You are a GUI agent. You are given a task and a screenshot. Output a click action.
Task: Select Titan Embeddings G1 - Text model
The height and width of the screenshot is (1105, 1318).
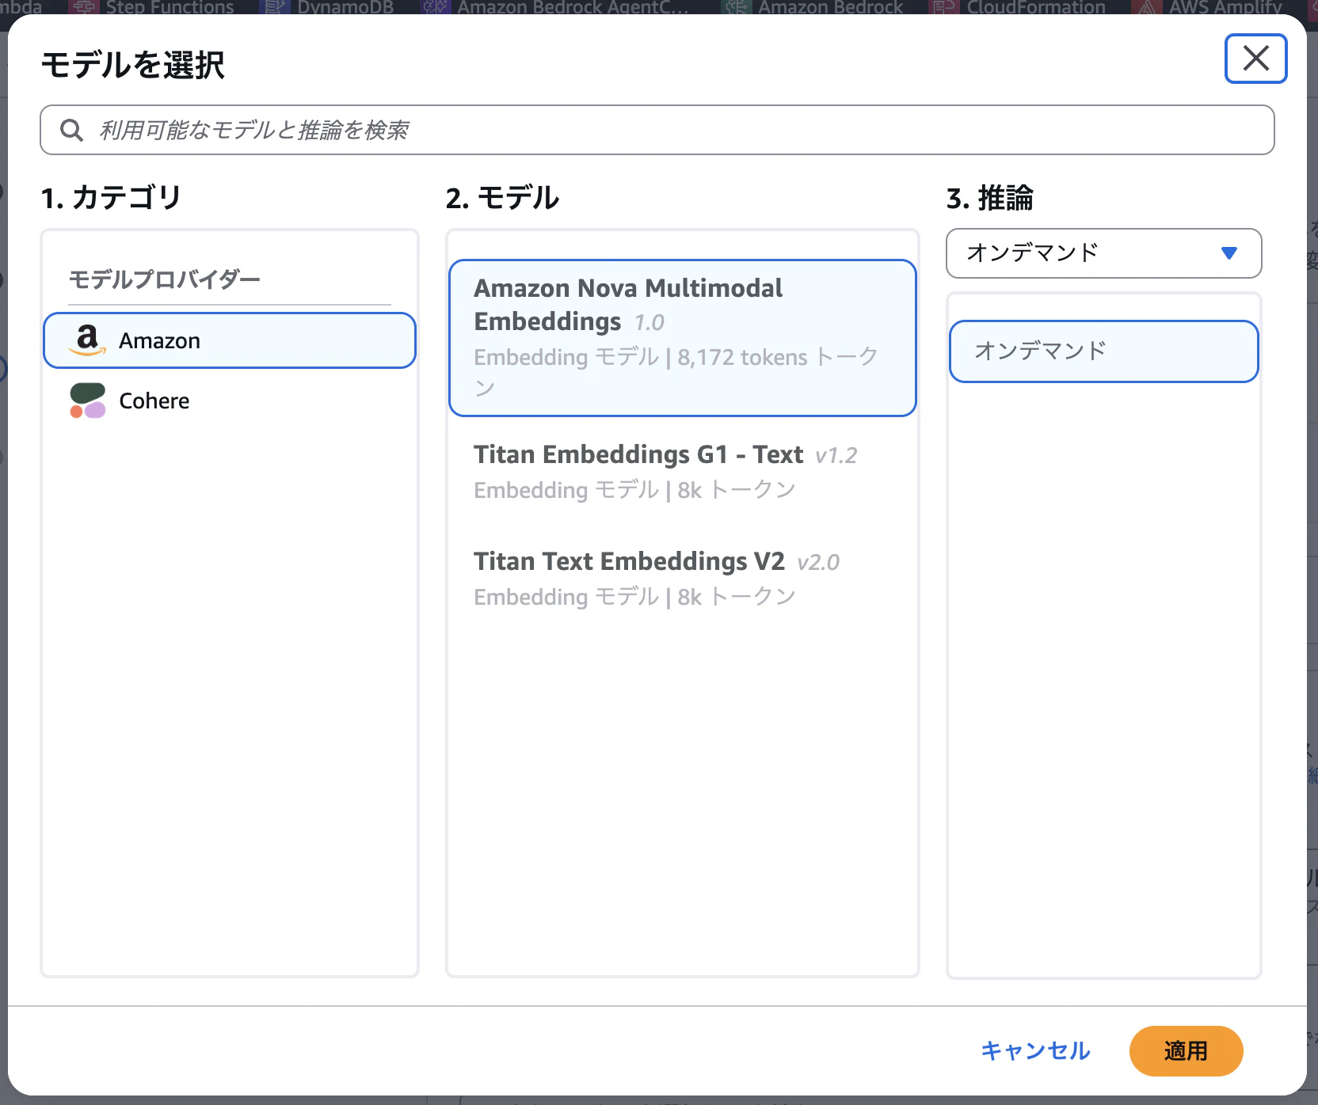pyautogui.click(x=683, y=472)
